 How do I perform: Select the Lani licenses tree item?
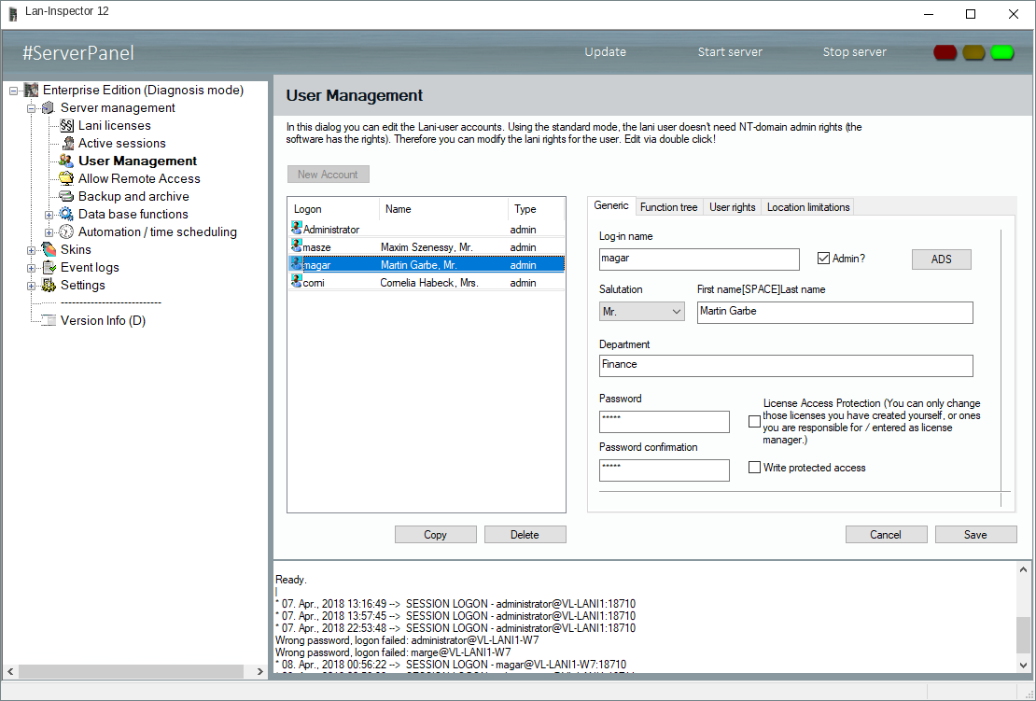[114, 125]
